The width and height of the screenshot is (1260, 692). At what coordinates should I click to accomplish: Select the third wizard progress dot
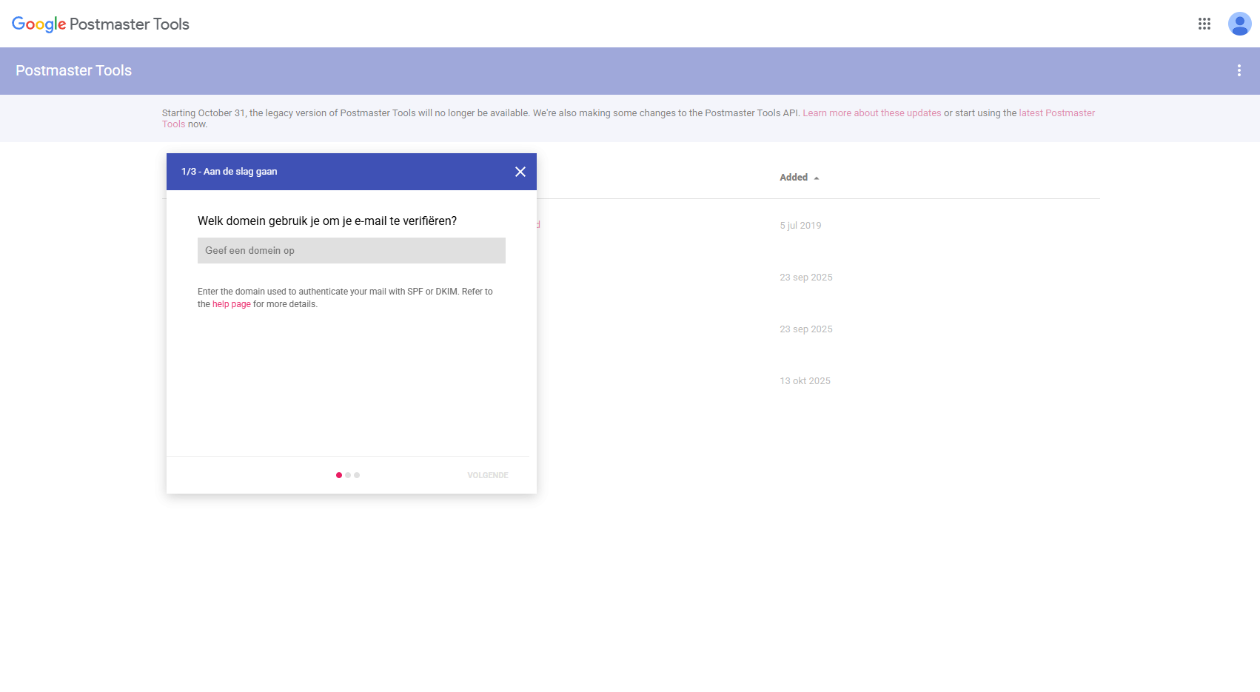(357, 474)
